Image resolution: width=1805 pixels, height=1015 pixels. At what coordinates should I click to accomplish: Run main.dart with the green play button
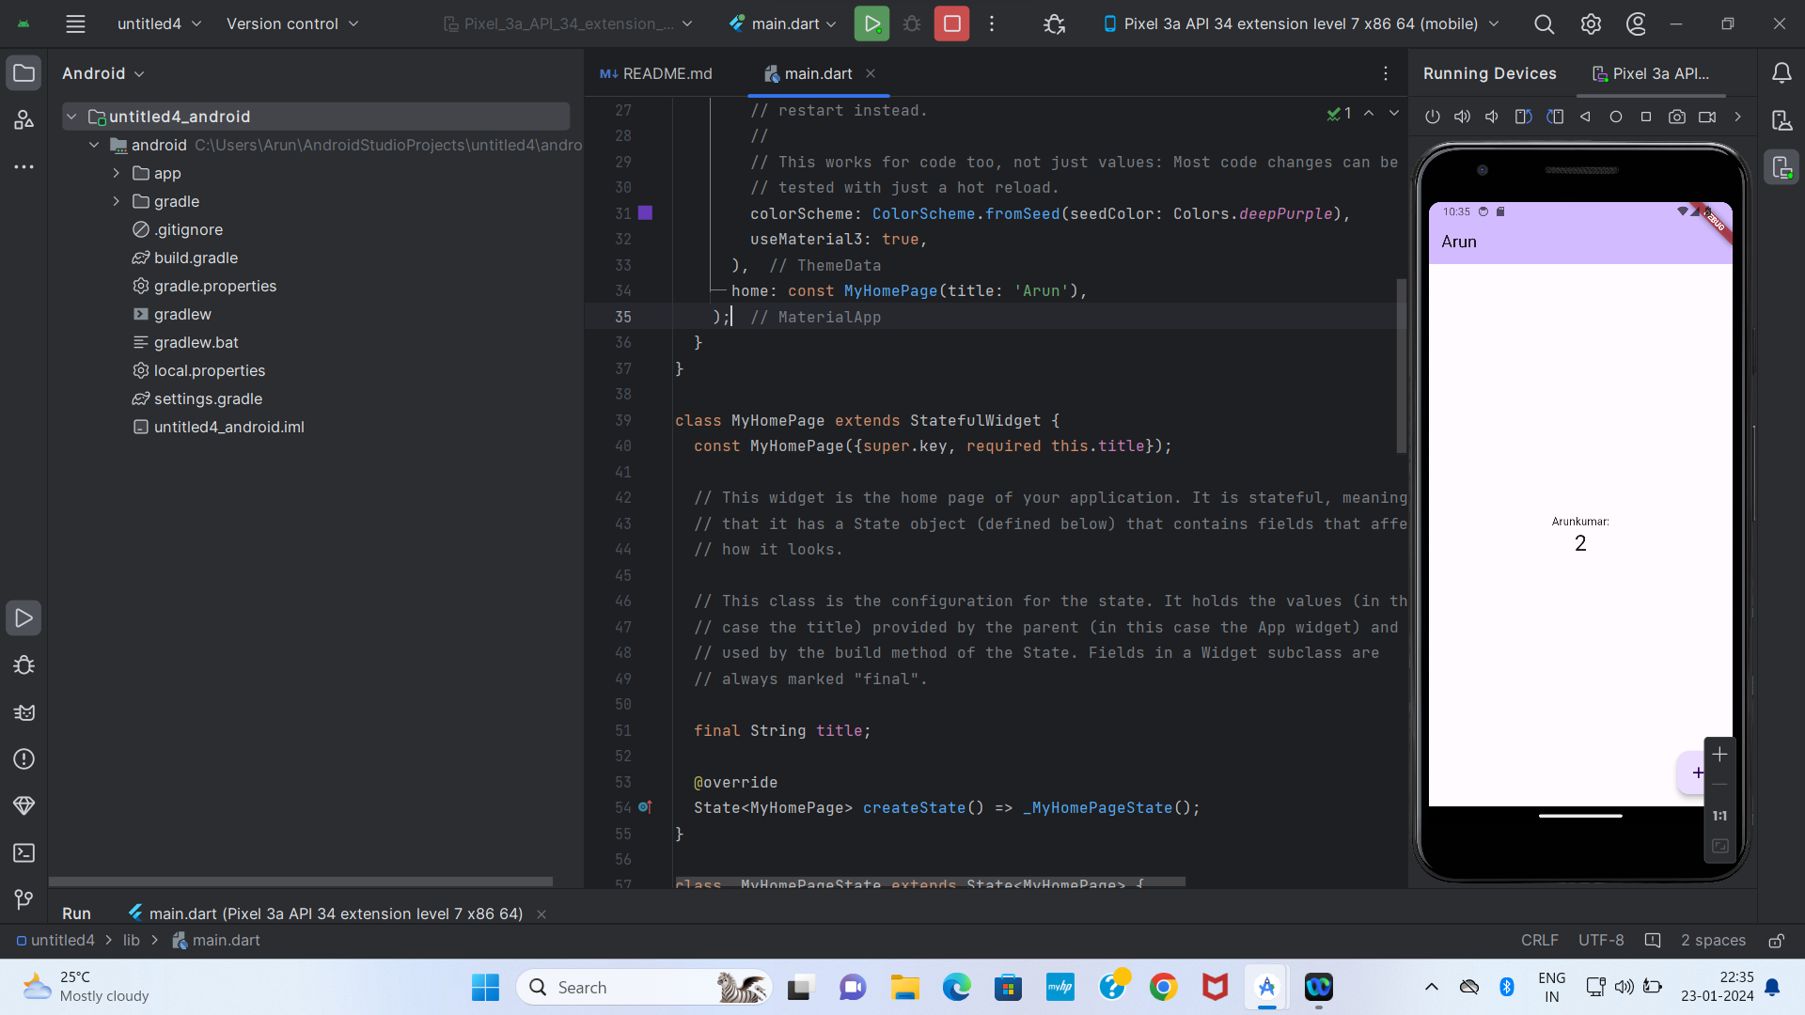point(871,23)
